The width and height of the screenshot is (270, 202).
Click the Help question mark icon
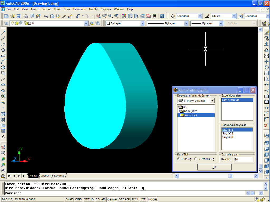tap(162, 16)
